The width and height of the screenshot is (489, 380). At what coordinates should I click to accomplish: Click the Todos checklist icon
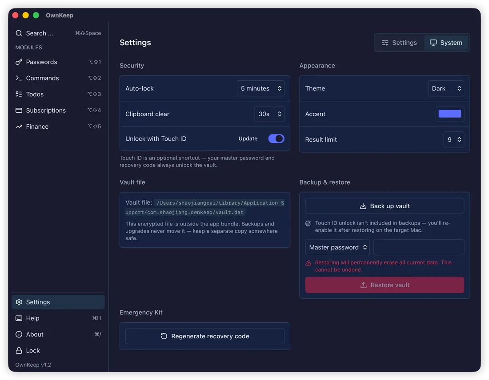click(x=19, y=94)
